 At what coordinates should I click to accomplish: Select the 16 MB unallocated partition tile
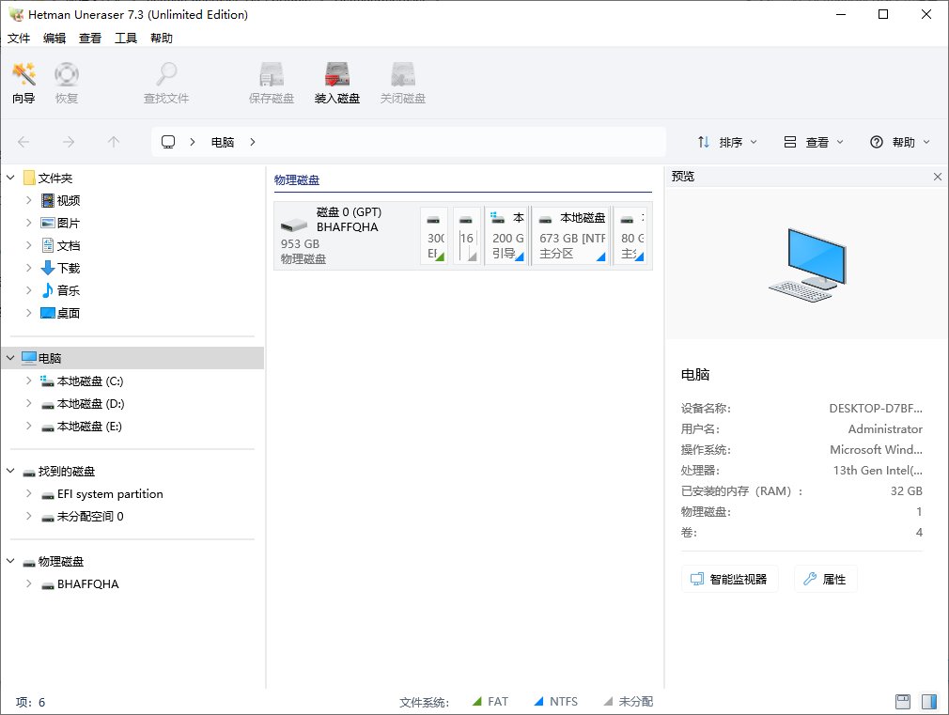click(x=467, y=236)
